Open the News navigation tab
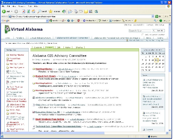Screen dimensions: 186x139 [x=149, y=38]
